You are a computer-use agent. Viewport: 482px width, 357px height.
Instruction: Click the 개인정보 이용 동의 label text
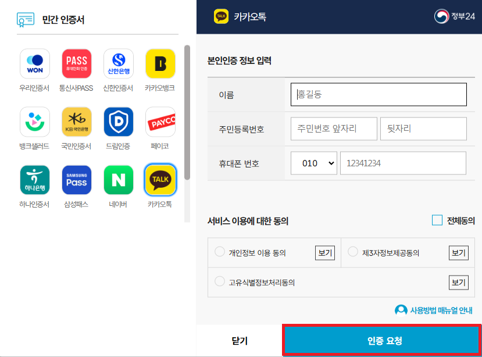(258, 253)
